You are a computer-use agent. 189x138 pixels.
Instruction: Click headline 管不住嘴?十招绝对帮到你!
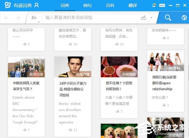point(119,86)
